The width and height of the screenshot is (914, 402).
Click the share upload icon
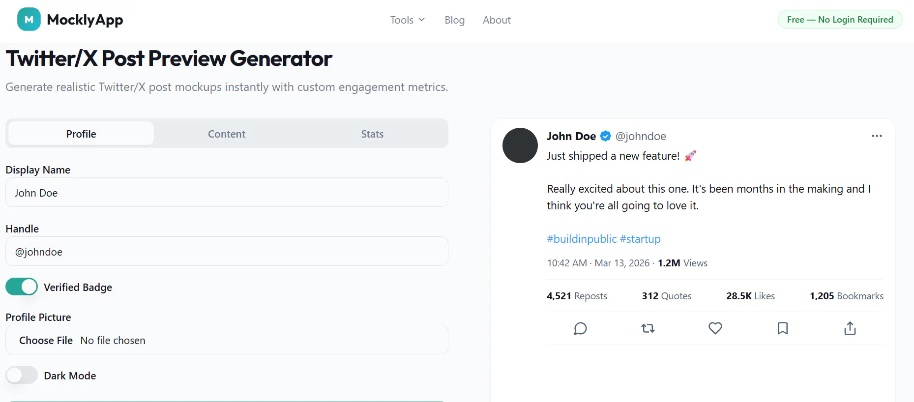[x=850, y=328]
